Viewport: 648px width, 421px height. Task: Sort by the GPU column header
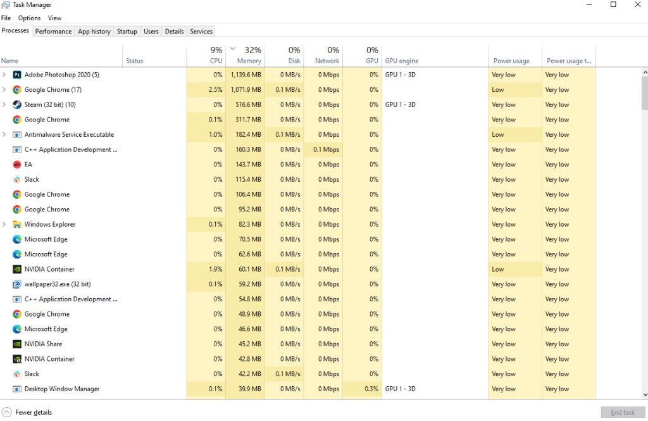click(x=362, y=56)
